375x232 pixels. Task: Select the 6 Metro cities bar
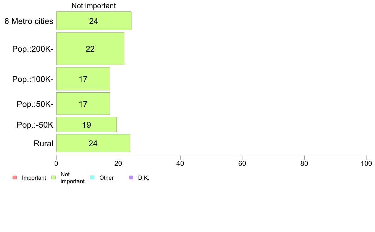tap(94, 21)
